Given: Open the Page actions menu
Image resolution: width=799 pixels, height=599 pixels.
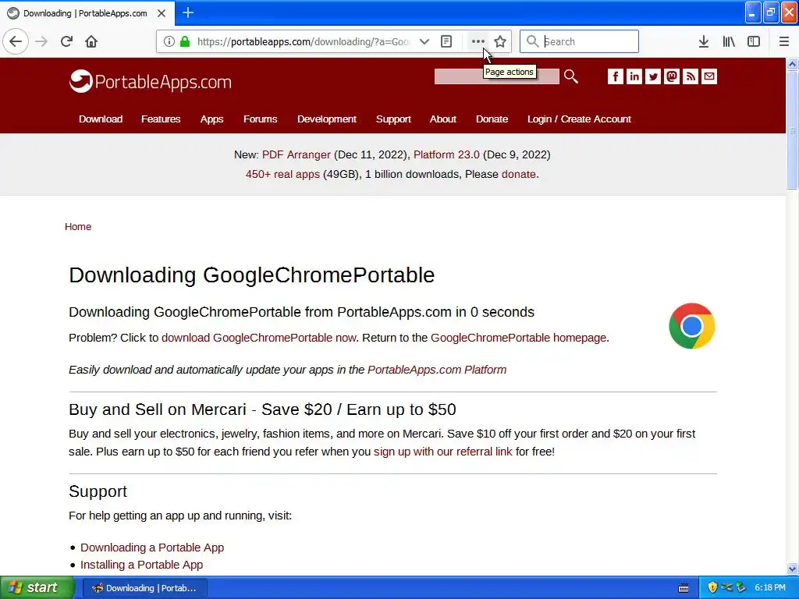Looking at the screenshot, I should (478, 41).
